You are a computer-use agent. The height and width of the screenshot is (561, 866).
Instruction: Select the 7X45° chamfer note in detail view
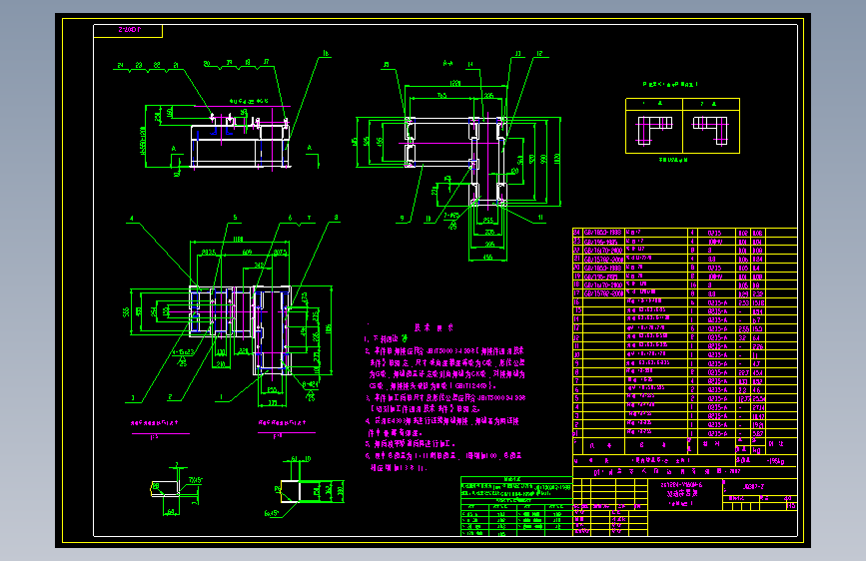196,480
